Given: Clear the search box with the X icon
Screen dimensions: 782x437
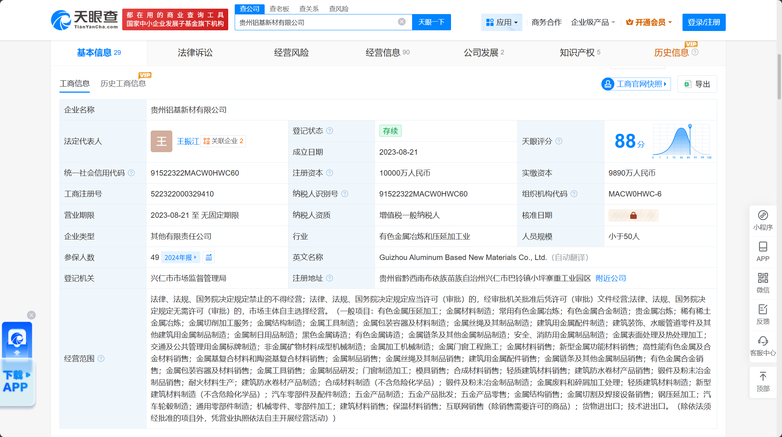Looking at the screenshot, I should click(x=402, y=22).
